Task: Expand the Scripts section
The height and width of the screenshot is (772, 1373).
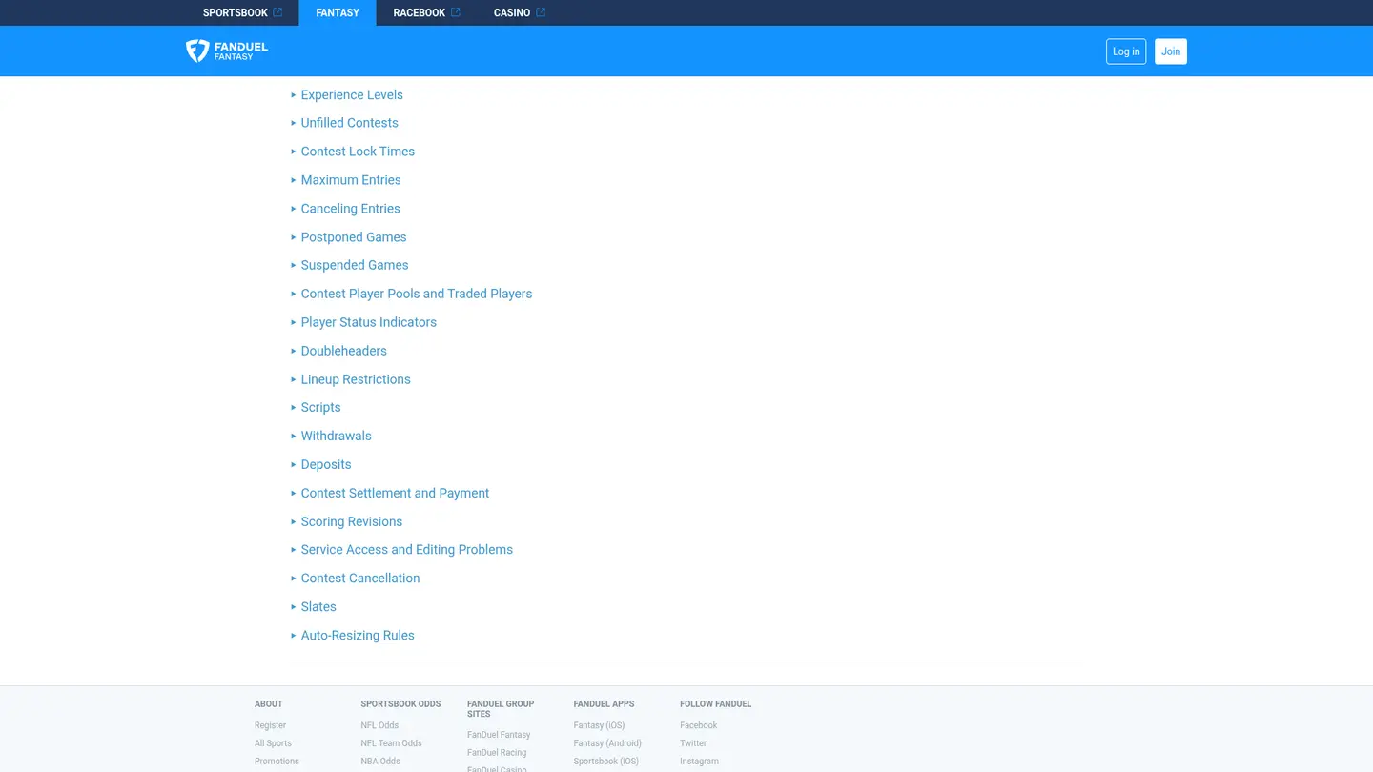Action: (320, 407)
